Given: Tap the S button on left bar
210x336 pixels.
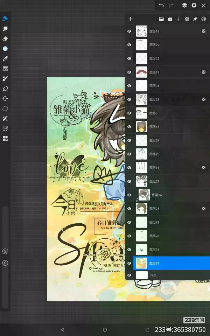Looking at the screenshot, I should coord(5,251).
